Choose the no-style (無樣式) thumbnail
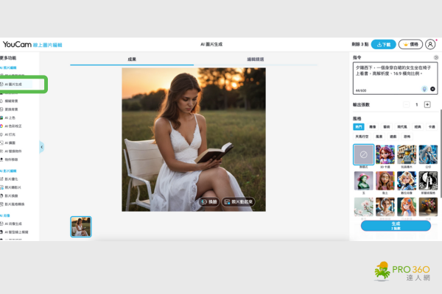 [364, 154]
